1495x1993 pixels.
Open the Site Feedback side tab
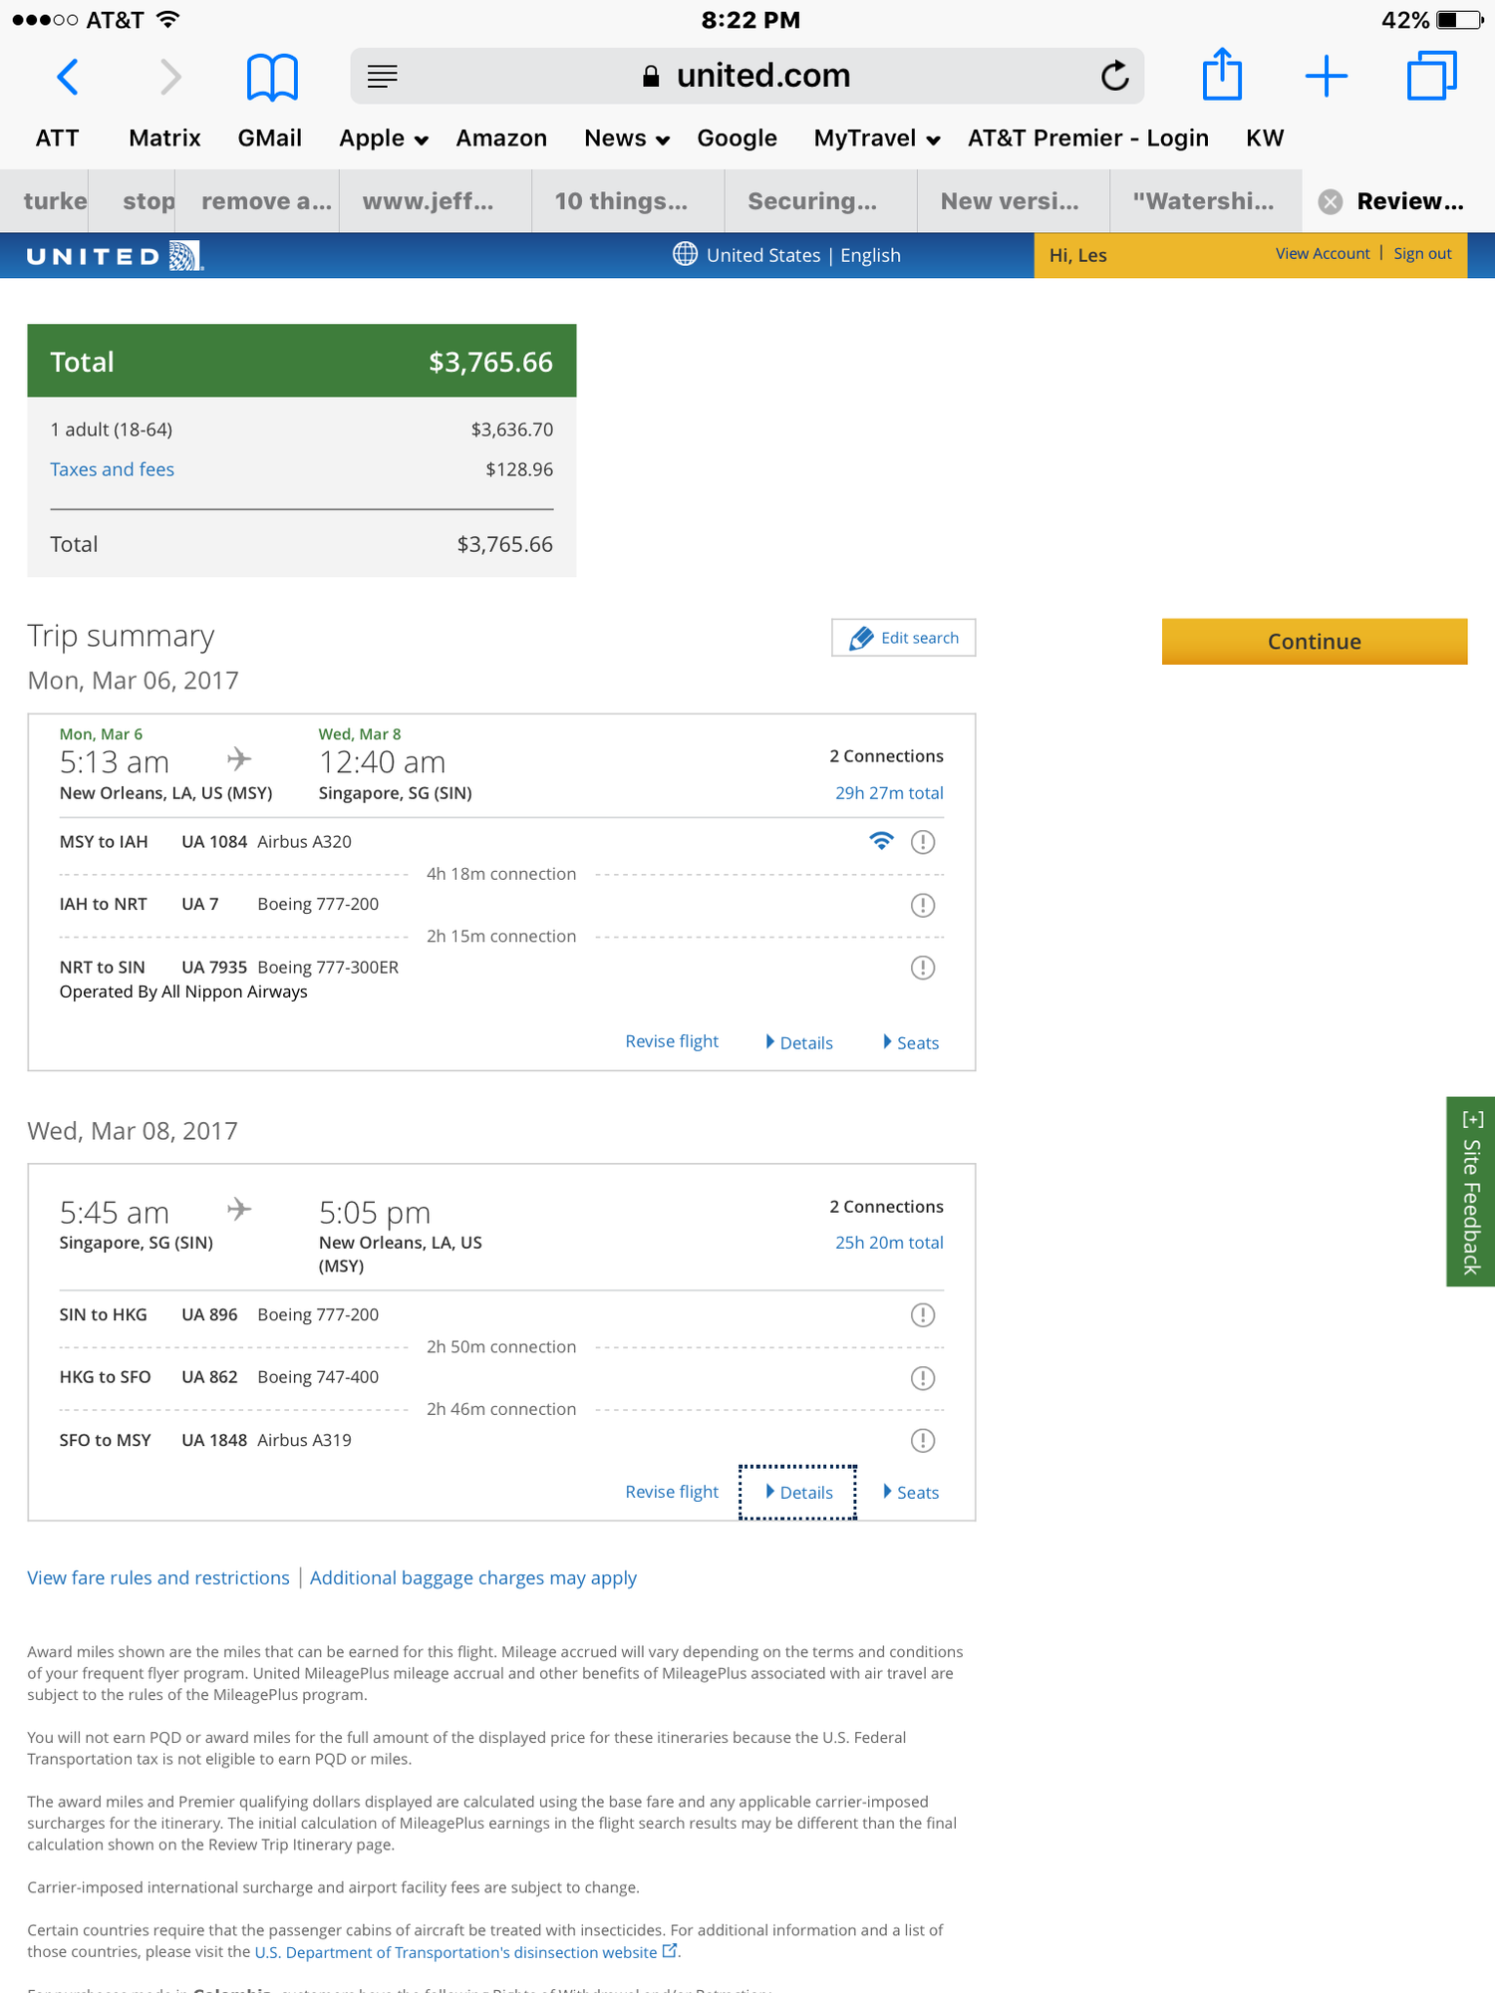coord(1470,1192)
